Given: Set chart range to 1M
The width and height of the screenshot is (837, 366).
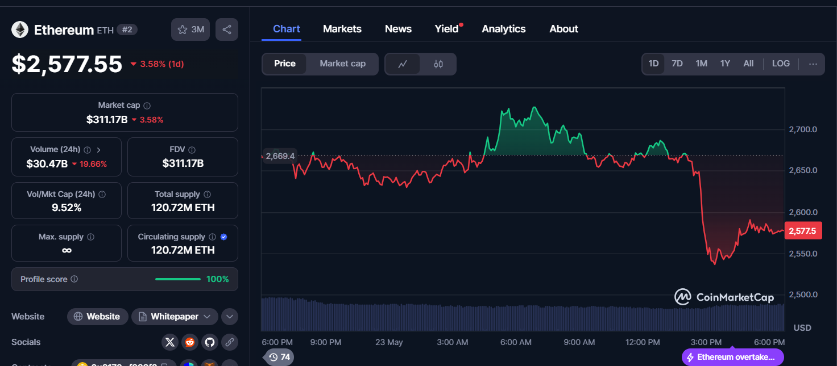Looking at the screenshot, I should [x=702, y=64].
